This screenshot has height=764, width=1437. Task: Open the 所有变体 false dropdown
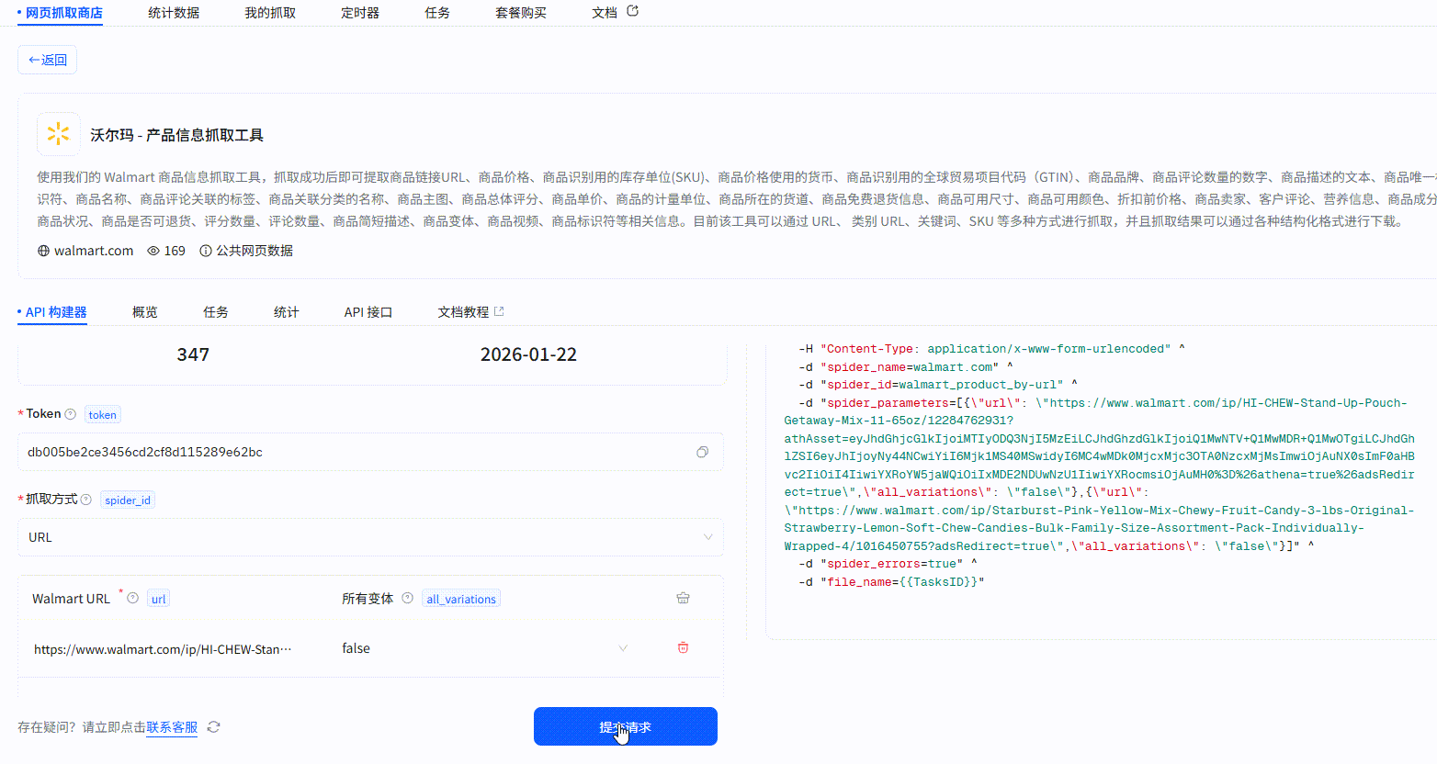coord(485,648)
